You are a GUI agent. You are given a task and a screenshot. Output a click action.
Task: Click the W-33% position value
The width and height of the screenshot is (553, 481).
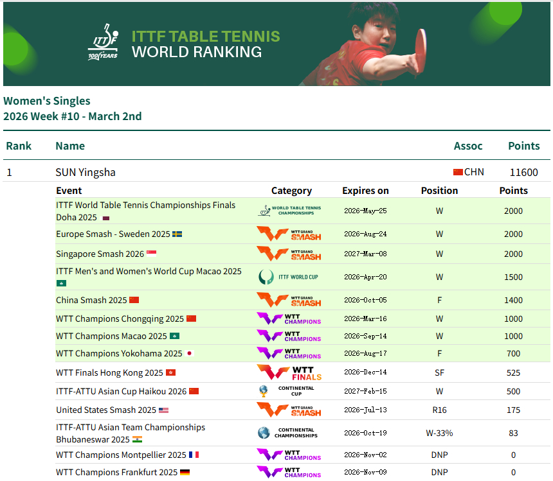tap(439, 433)
